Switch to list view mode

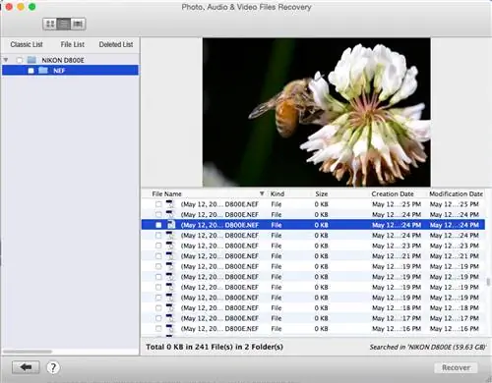click(64, 24)
